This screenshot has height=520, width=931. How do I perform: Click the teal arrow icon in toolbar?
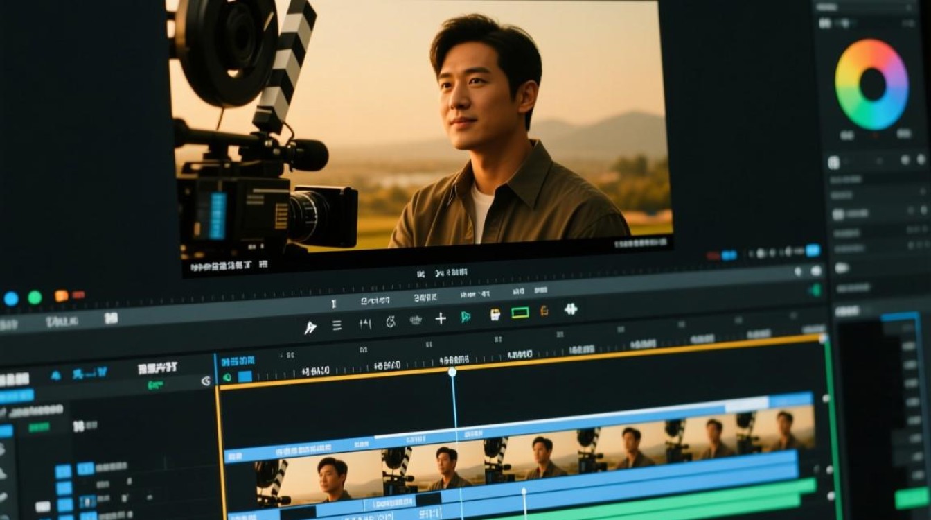(466, 317)
